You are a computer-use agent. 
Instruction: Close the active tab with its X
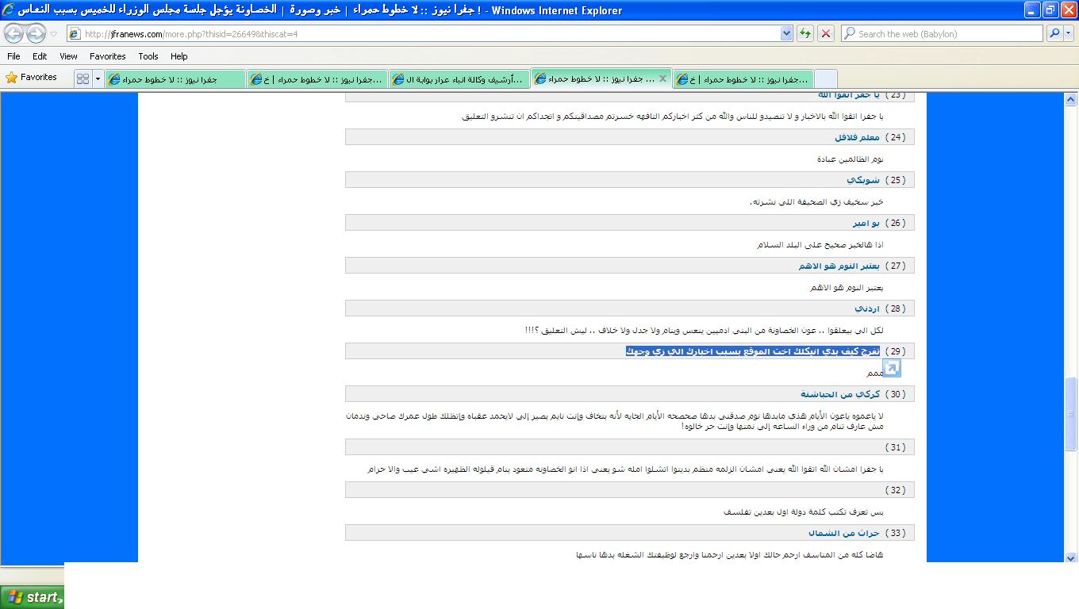tap(662, 79)
